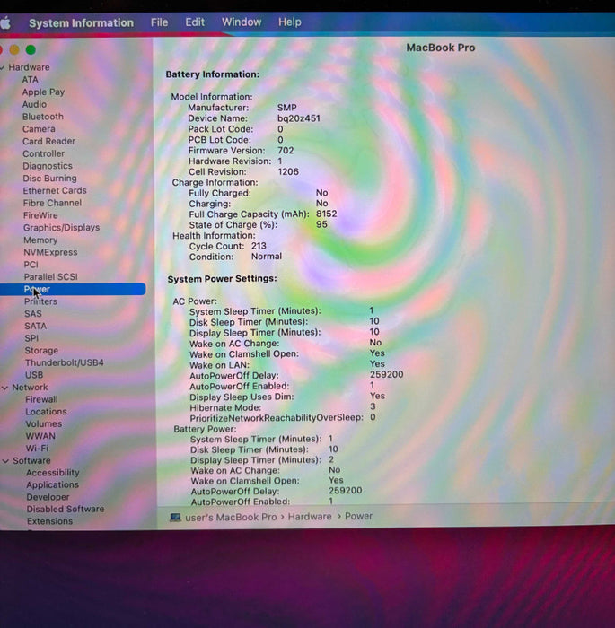615x628 pixels.
Task: Select Disc Burning in the sidebar
Action: [49, 179]
